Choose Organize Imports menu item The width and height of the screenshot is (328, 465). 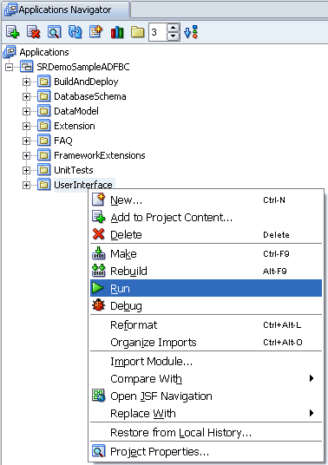[x=207, y=342]
